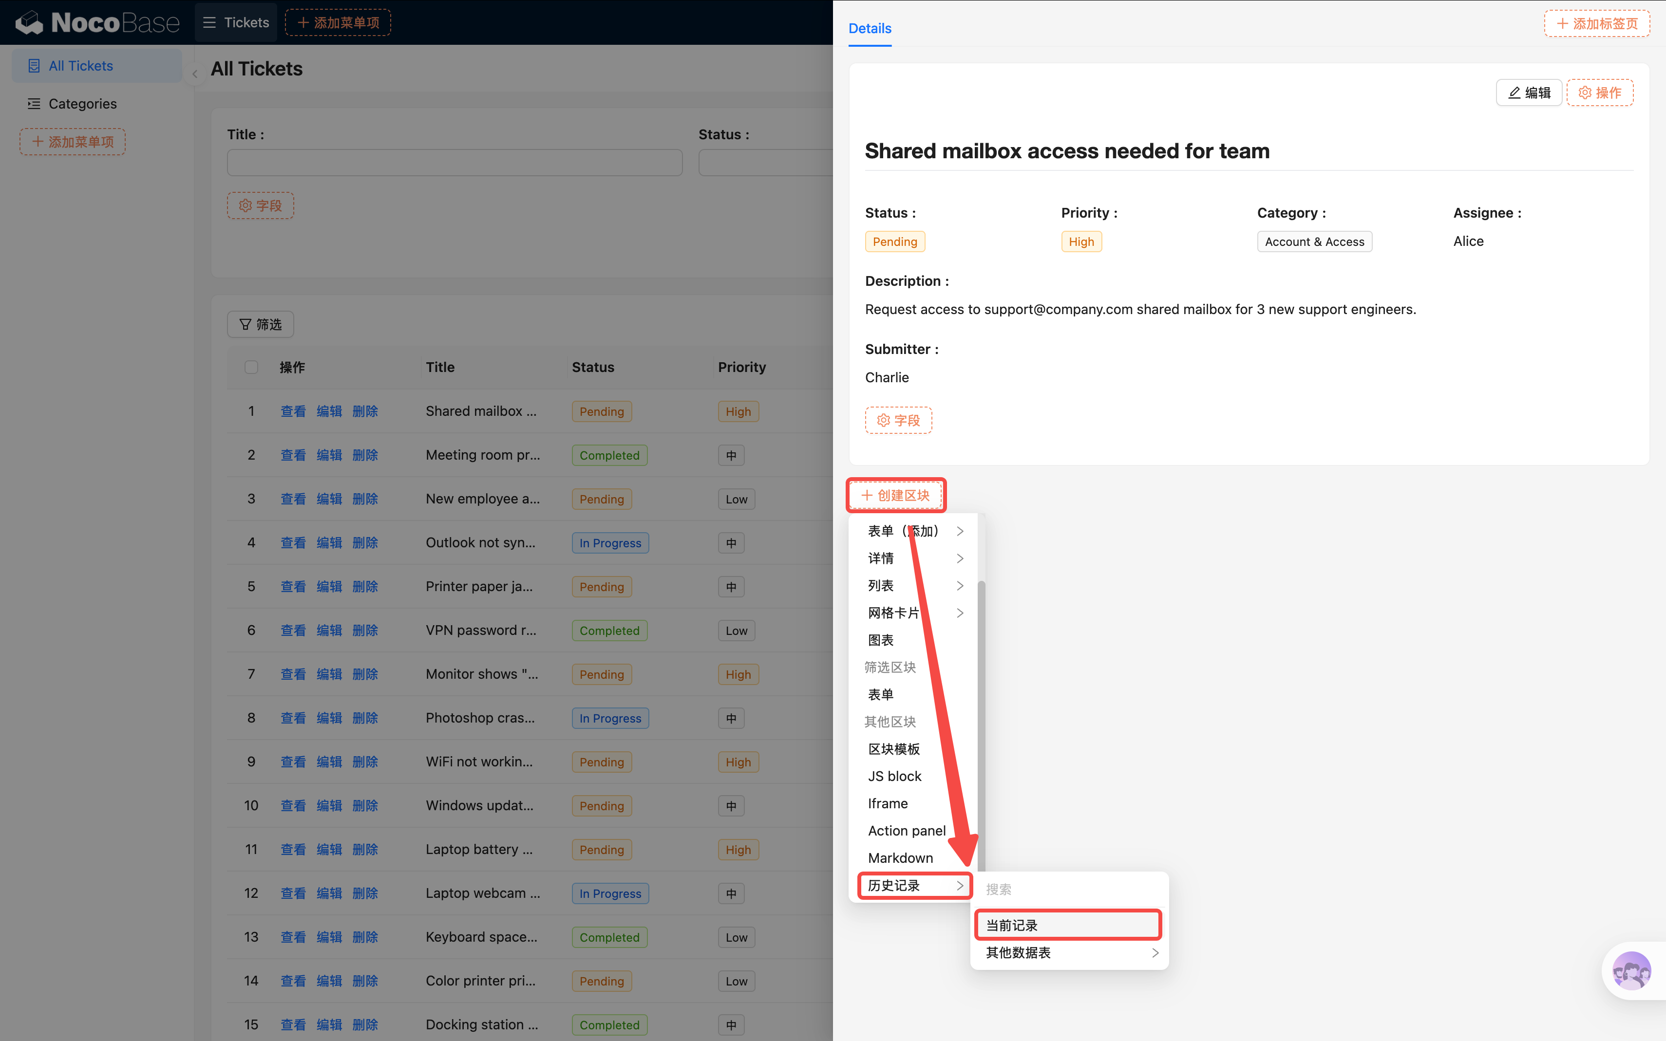Click the NocoBase logo icon

tap(29, 23)
